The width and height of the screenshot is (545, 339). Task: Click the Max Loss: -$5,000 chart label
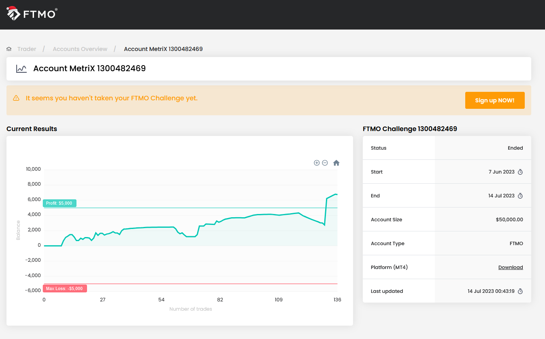tap(64, 288)
